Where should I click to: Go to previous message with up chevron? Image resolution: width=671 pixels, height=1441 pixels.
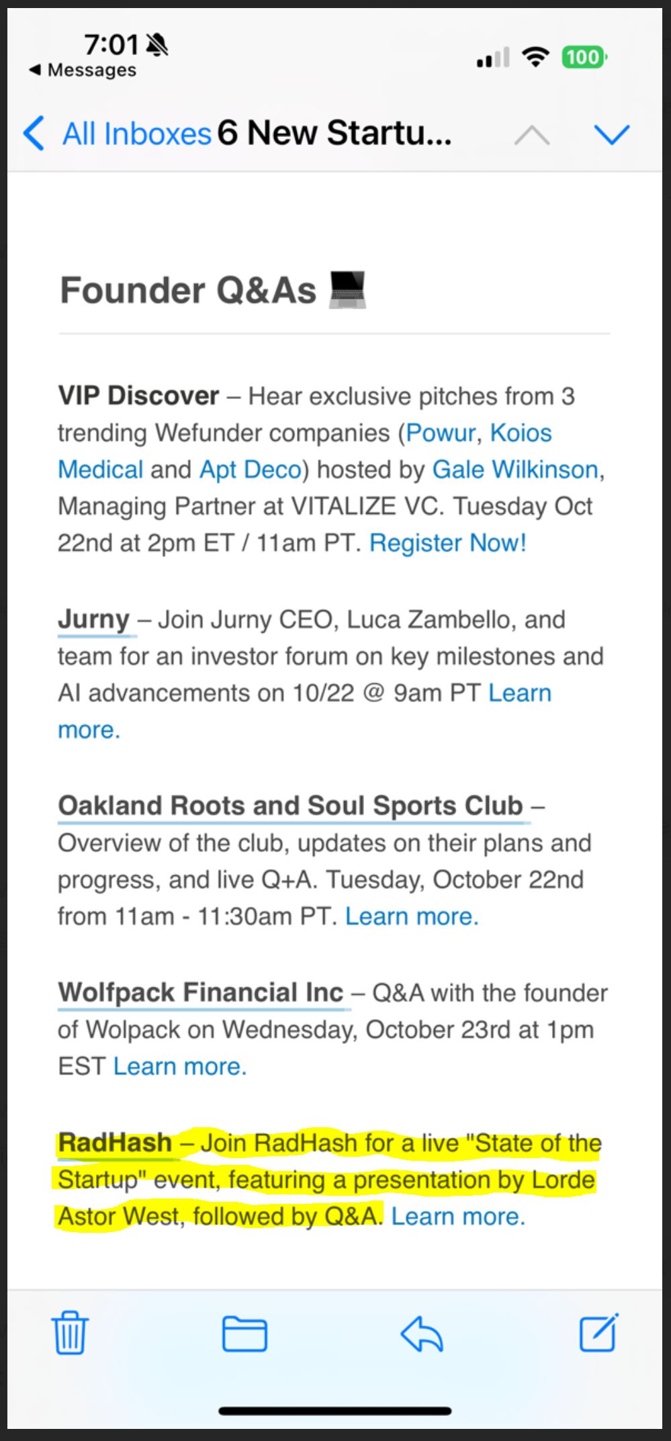click(532, 135)
